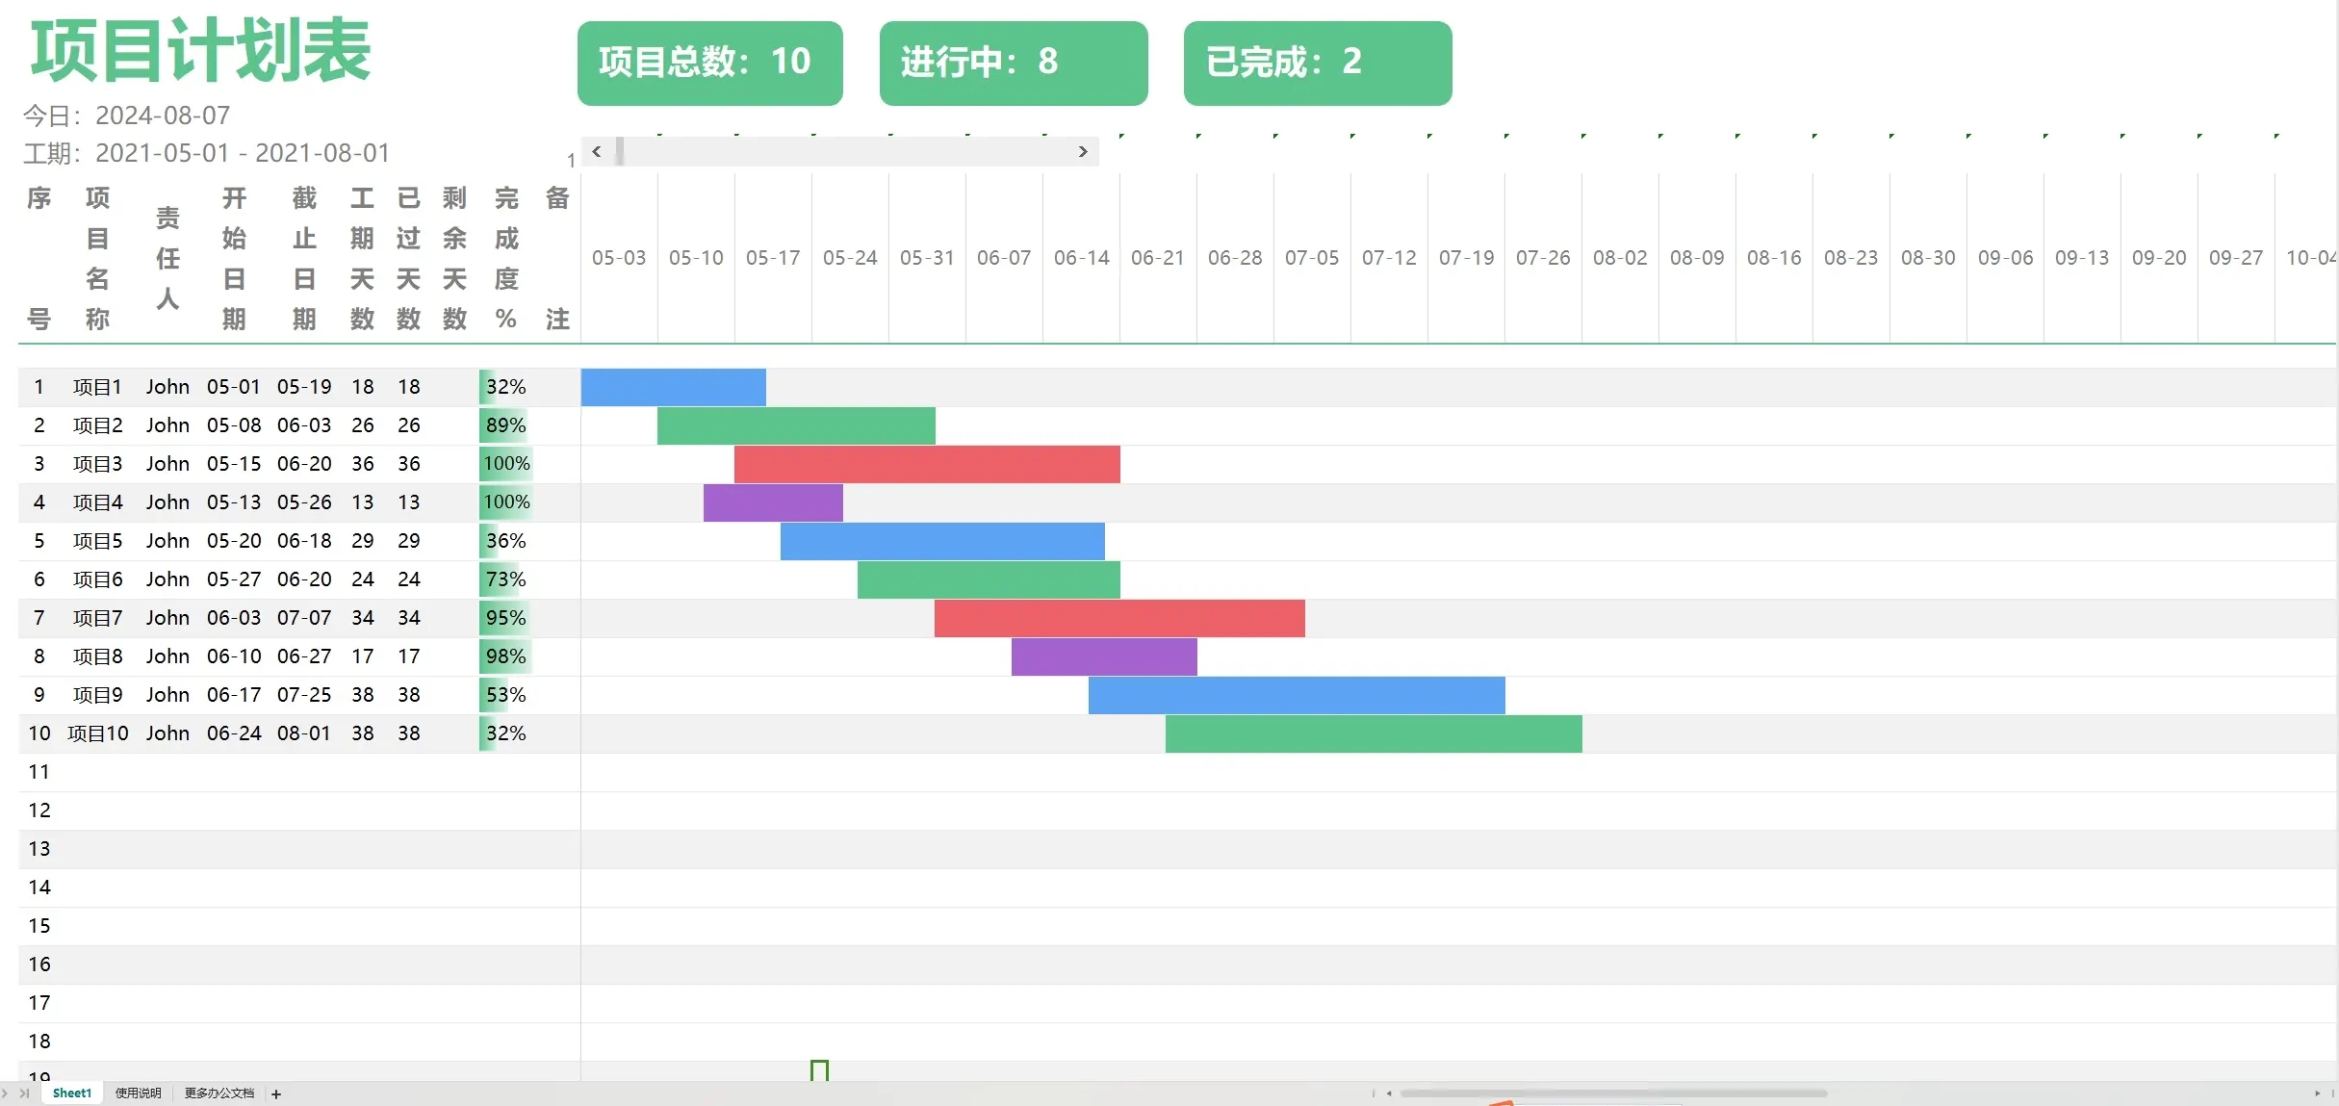This screenshot has width=2339, height=1106.
Task: Click the blue Gantt bar for 项目1
Action: 674,387
